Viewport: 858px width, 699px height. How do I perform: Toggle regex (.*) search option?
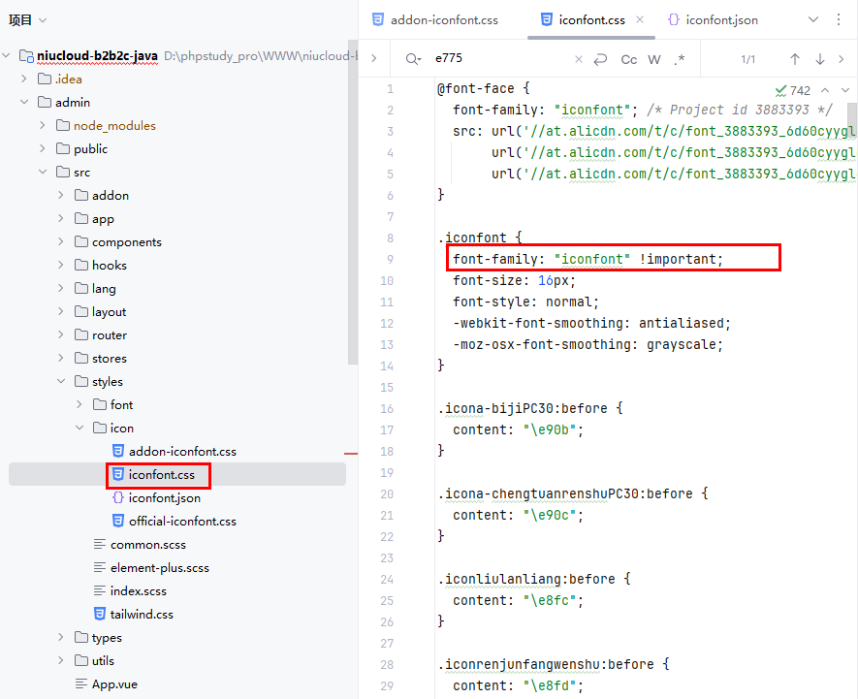[x=680, y=59]
